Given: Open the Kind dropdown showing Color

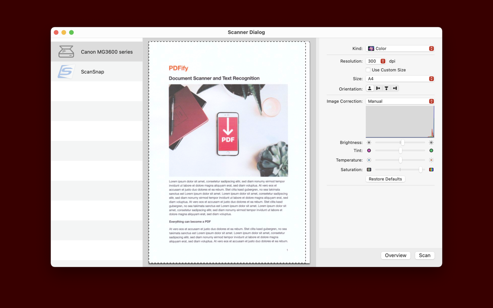Looking at the screenshot, I should (400, 49).
